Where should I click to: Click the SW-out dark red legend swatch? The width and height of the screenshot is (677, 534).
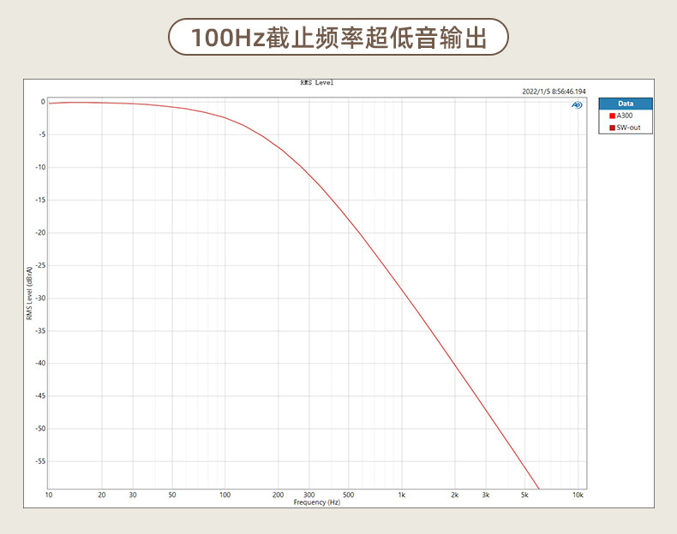click(612, 128)
